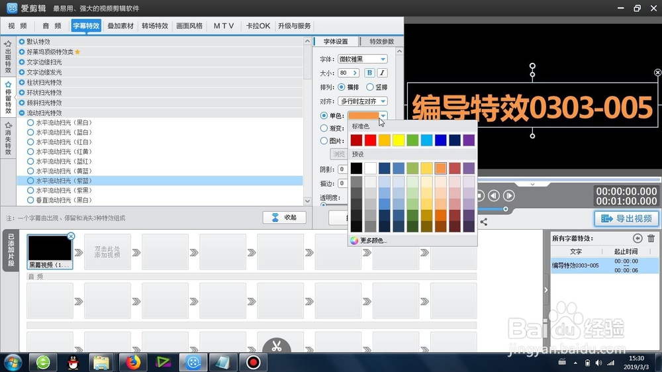Switch to 音频 tab
662x372 pixels.
[x=52, y=26]
